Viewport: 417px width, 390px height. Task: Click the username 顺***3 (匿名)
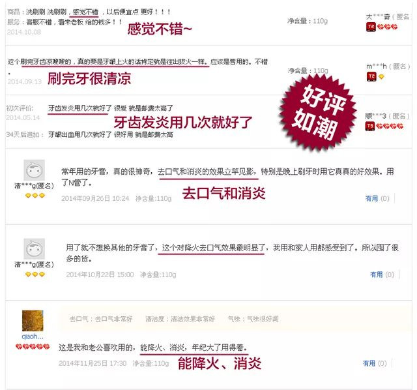point(387,116)
